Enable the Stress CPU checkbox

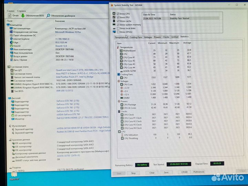coord(118,13)
